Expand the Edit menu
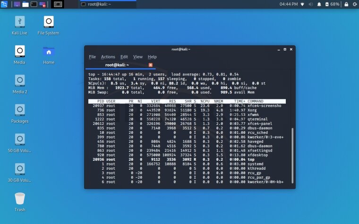The width and height of the screenshot is (359, 224). coord(124,57)
